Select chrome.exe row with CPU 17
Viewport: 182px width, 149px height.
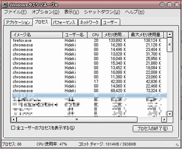coord(89,82)
